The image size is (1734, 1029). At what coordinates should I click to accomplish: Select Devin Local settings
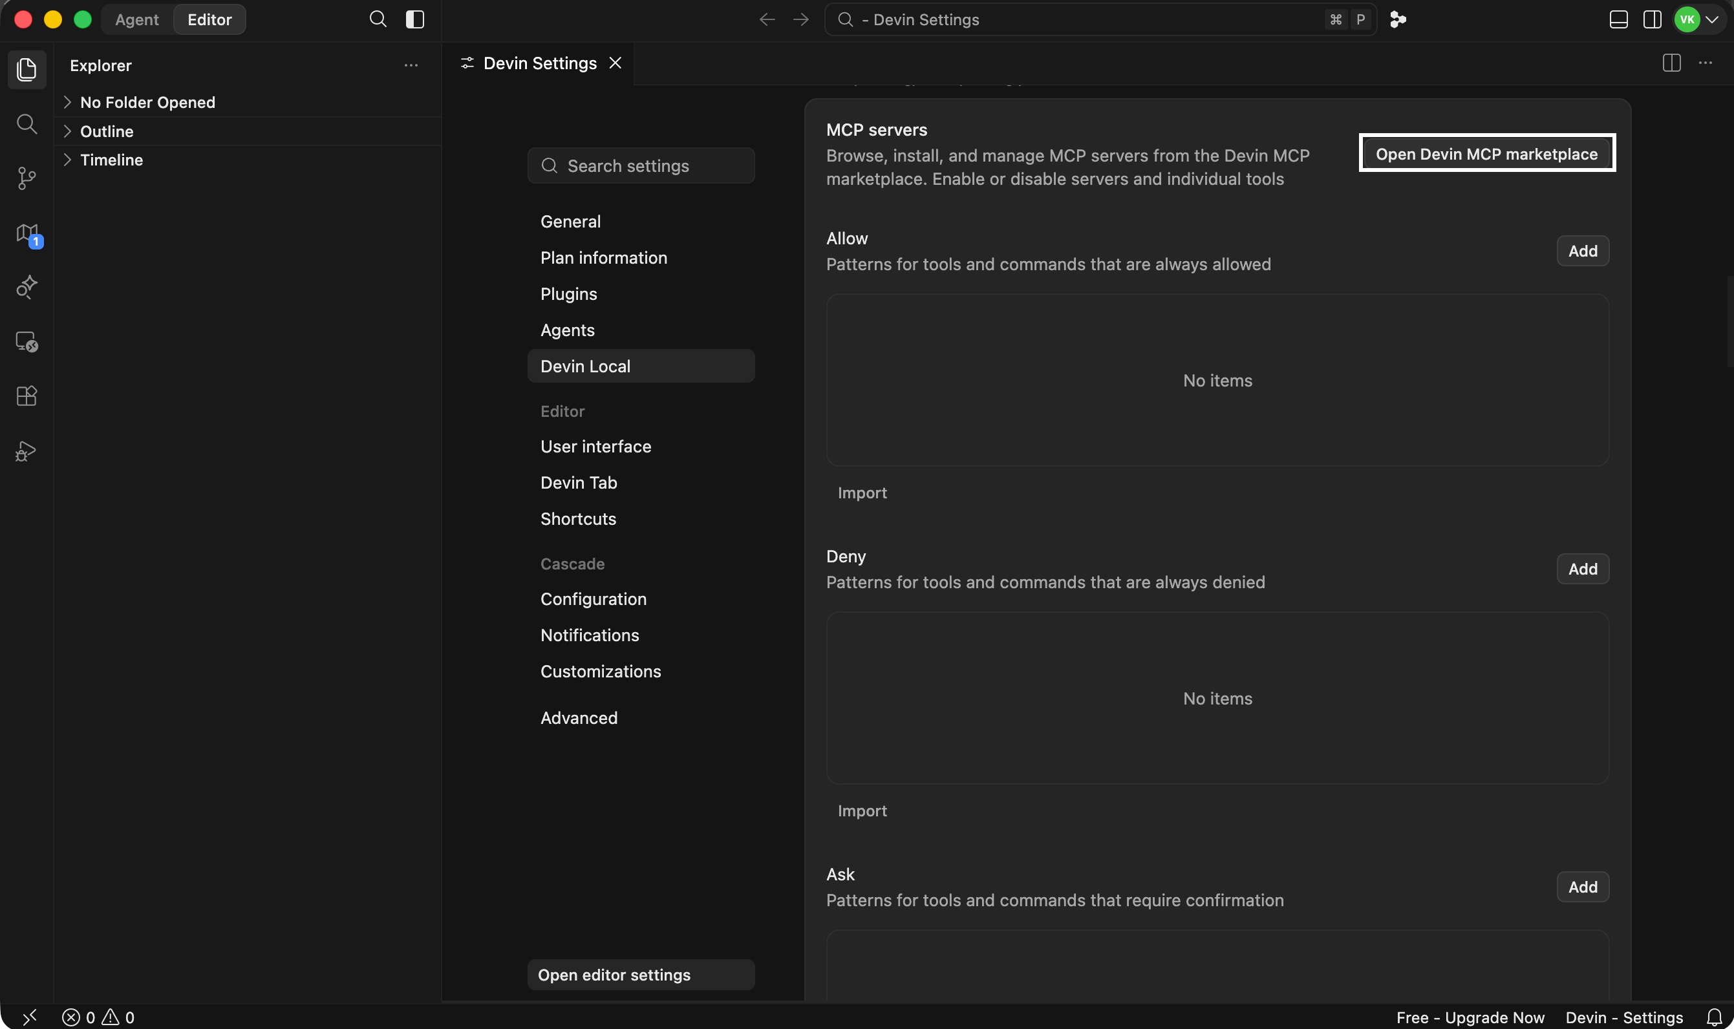(641, 366)
